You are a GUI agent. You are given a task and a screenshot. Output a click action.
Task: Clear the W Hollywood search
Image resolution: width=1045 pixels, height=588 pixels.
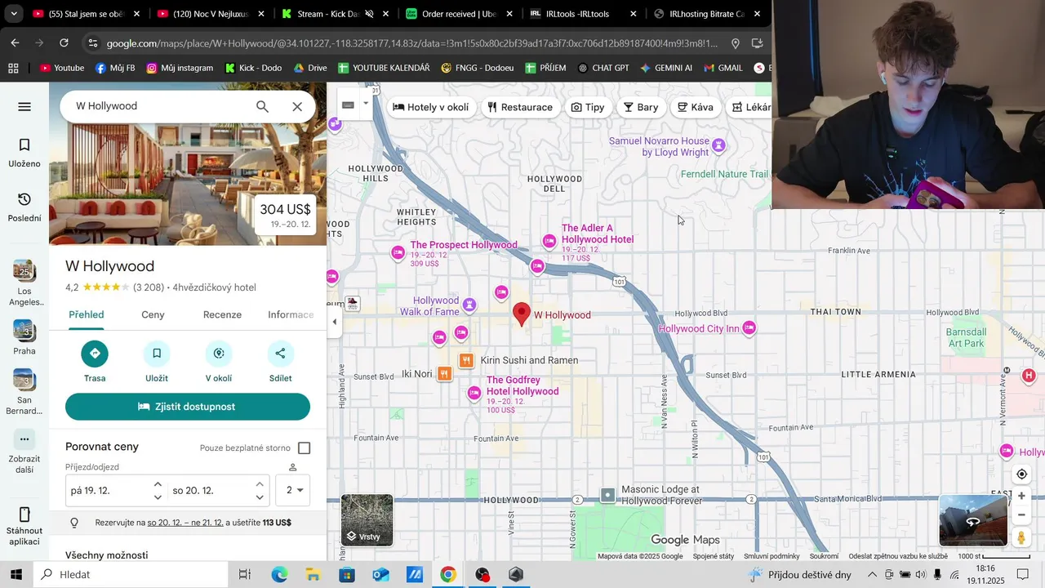[297, 106]
